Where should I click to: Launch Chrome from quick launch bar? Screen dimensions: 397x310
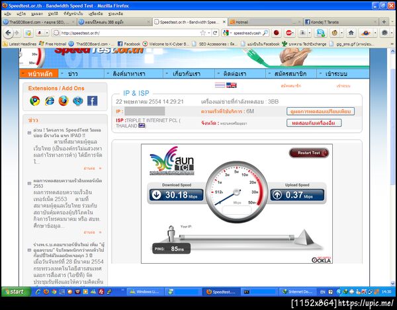[54, 291]
